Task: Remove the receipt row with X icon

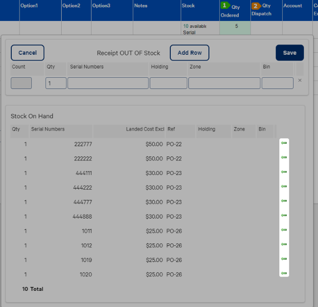Action: 300,81
